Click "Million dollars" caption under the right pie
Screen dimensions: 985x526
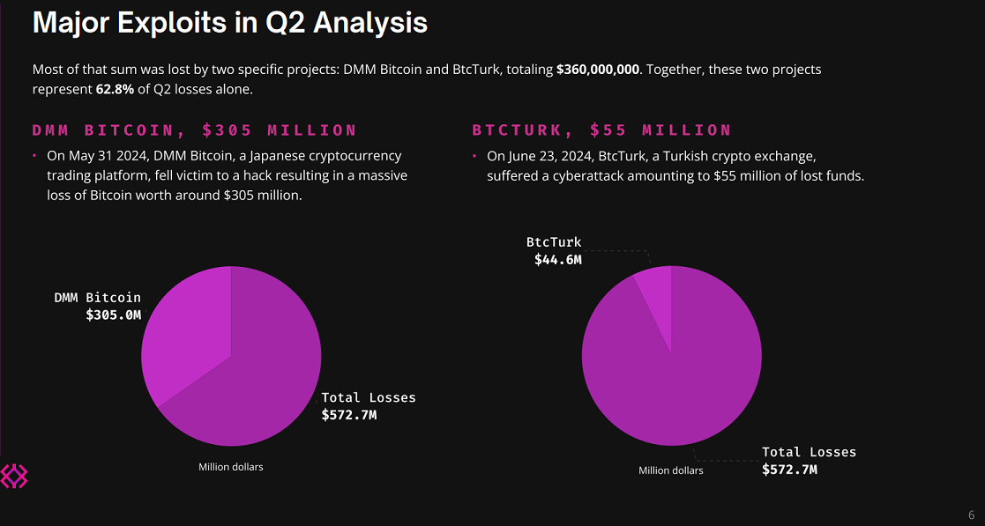tap(671, 470)
